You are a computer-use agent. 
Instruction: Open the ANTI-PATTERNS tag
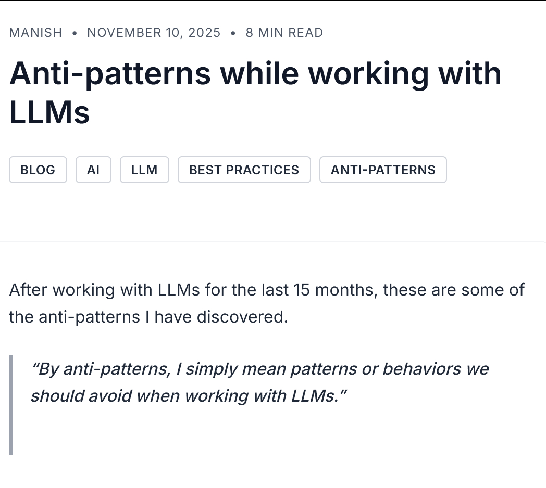(x=383, y=170)
